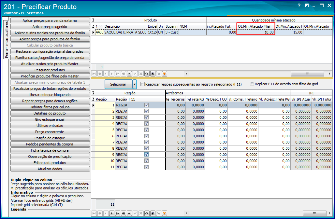Click the black asterisk bookmark in region grid navigator

[153, 213]
